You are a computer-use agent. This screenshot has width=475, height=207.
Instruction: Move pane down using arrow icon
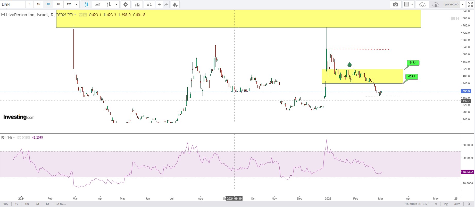(453, 19)
